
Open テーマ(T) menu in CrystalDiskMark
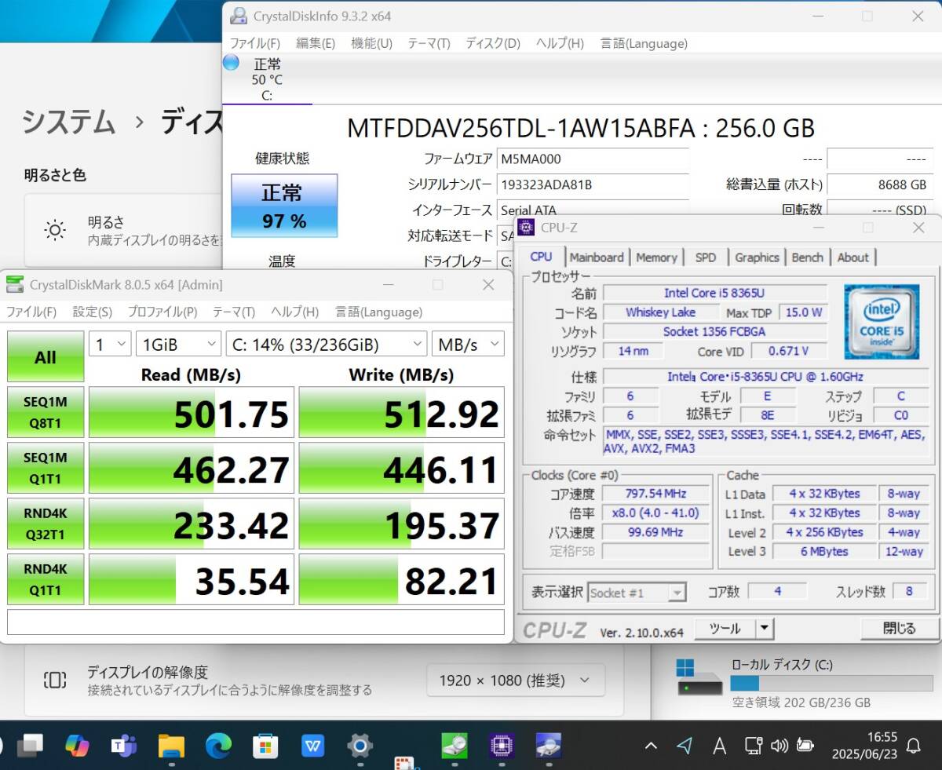click(x=233, y=312)
